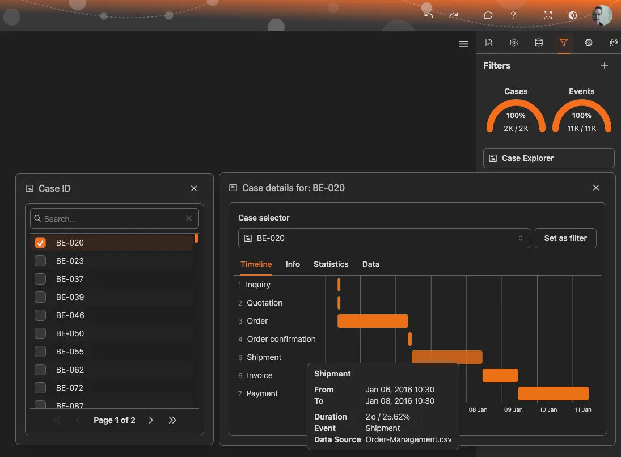Tick the BE-055 checkbox
This screenshot has height=457, width=621.
tap(40, 352)
